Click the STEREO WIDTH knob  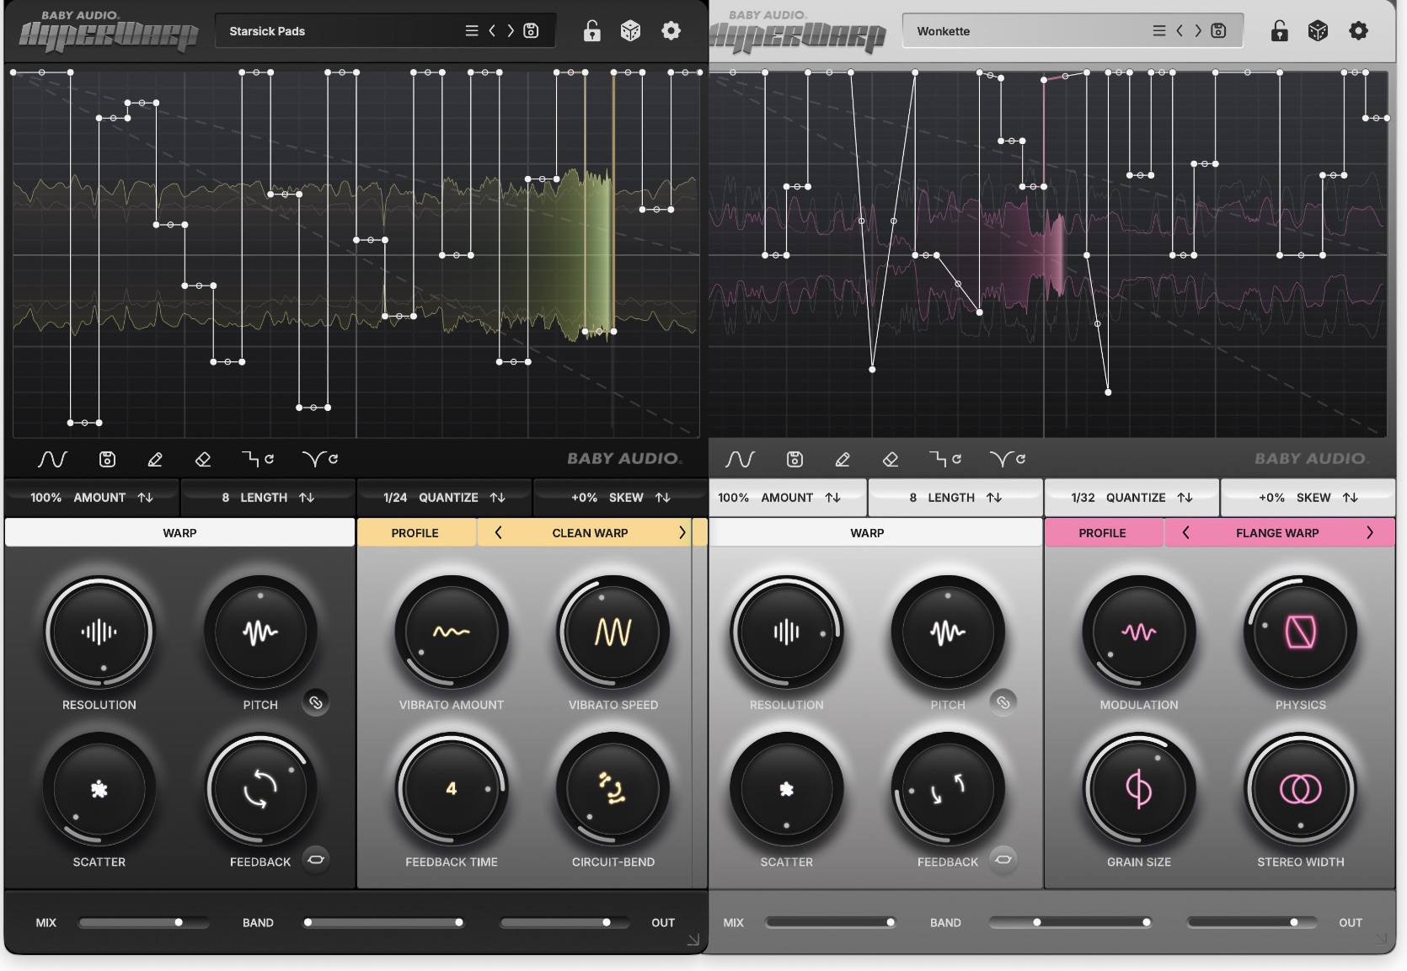(1301, 789)
